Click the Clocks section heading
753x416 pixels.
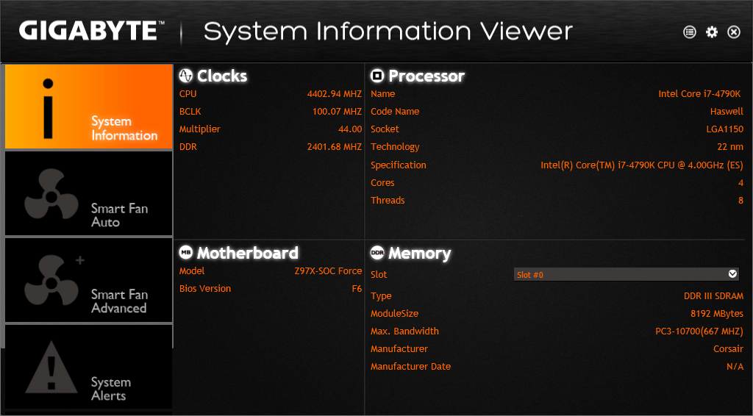222,76
